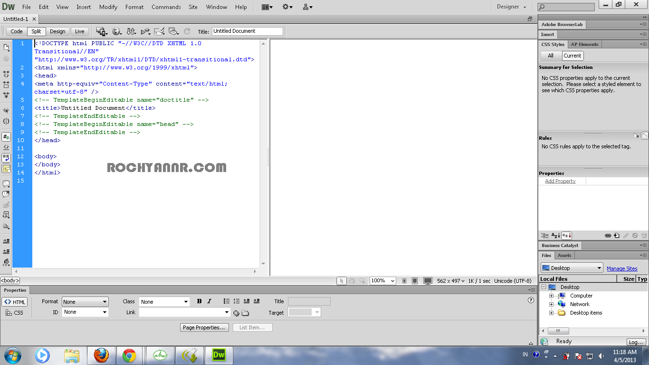This screenshot has width=649, height=365.
Task: Open the ID dropdown
Action: point(85,312)
